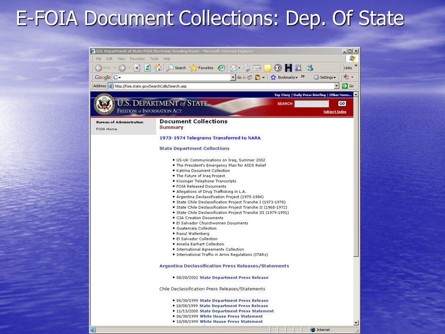This screenshot has height=334, width=445.
Task: Open the Google search box dropdown
Action: (x=233, y=77)
